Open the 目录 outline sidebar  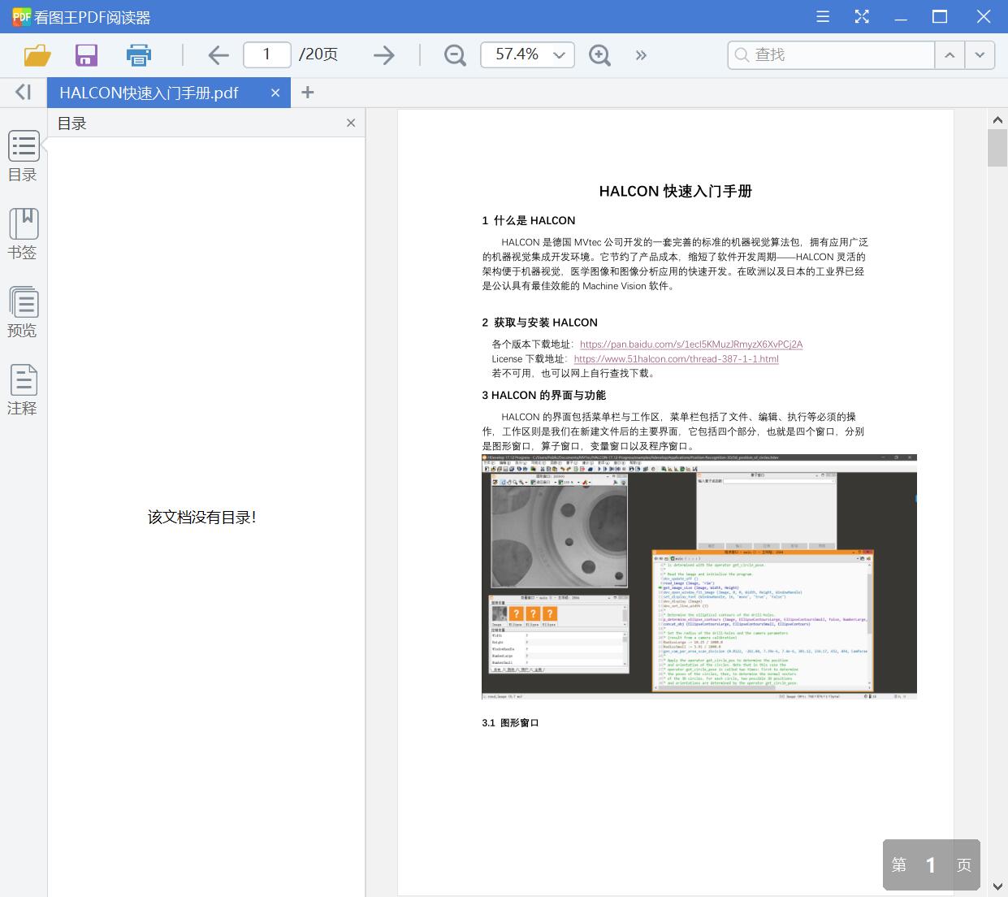(x=23, y=157)
